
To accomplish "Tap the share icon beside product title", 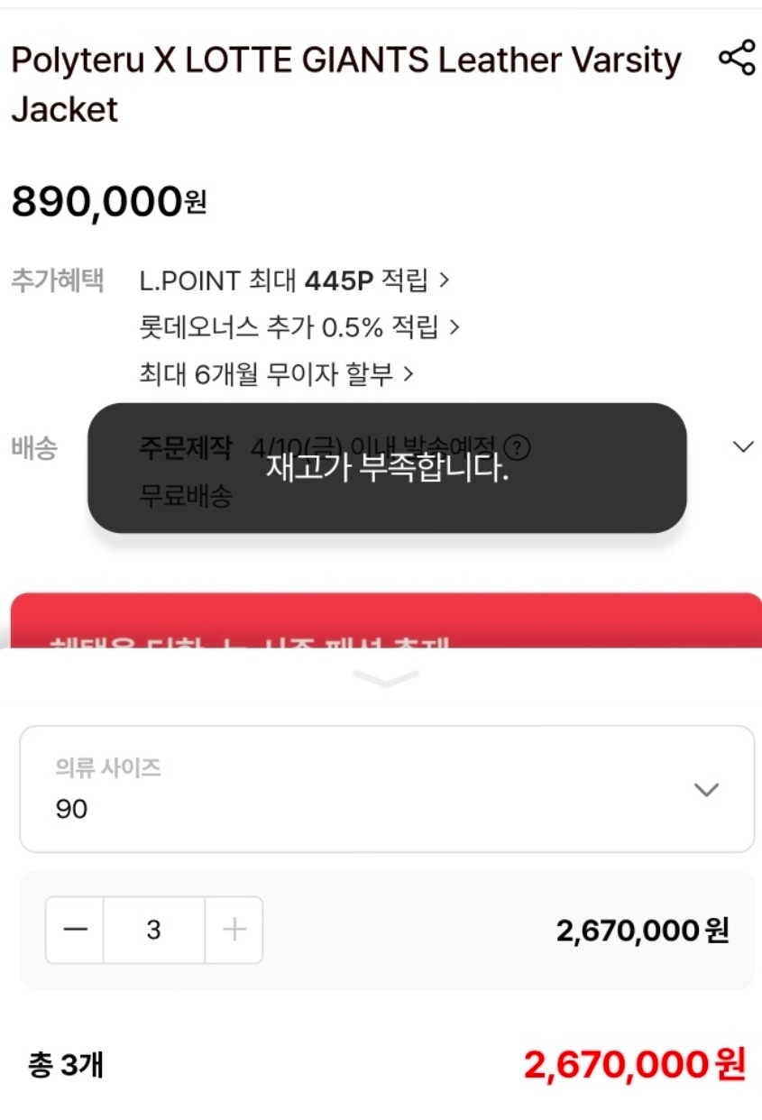I will (736, 59).
